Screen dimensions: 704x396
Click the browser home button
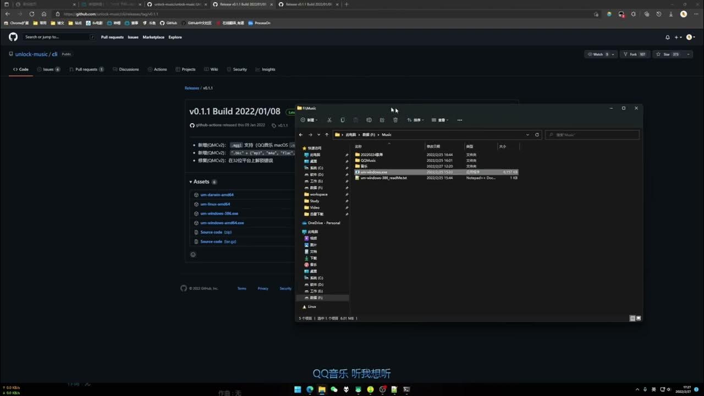point(44,14)
